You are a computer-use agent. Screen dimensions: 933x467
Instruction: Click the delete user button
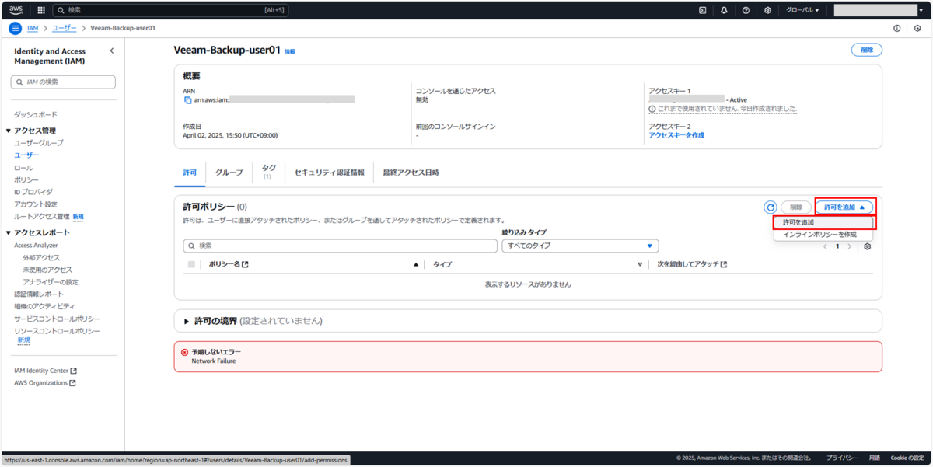(x=867, y=50)
